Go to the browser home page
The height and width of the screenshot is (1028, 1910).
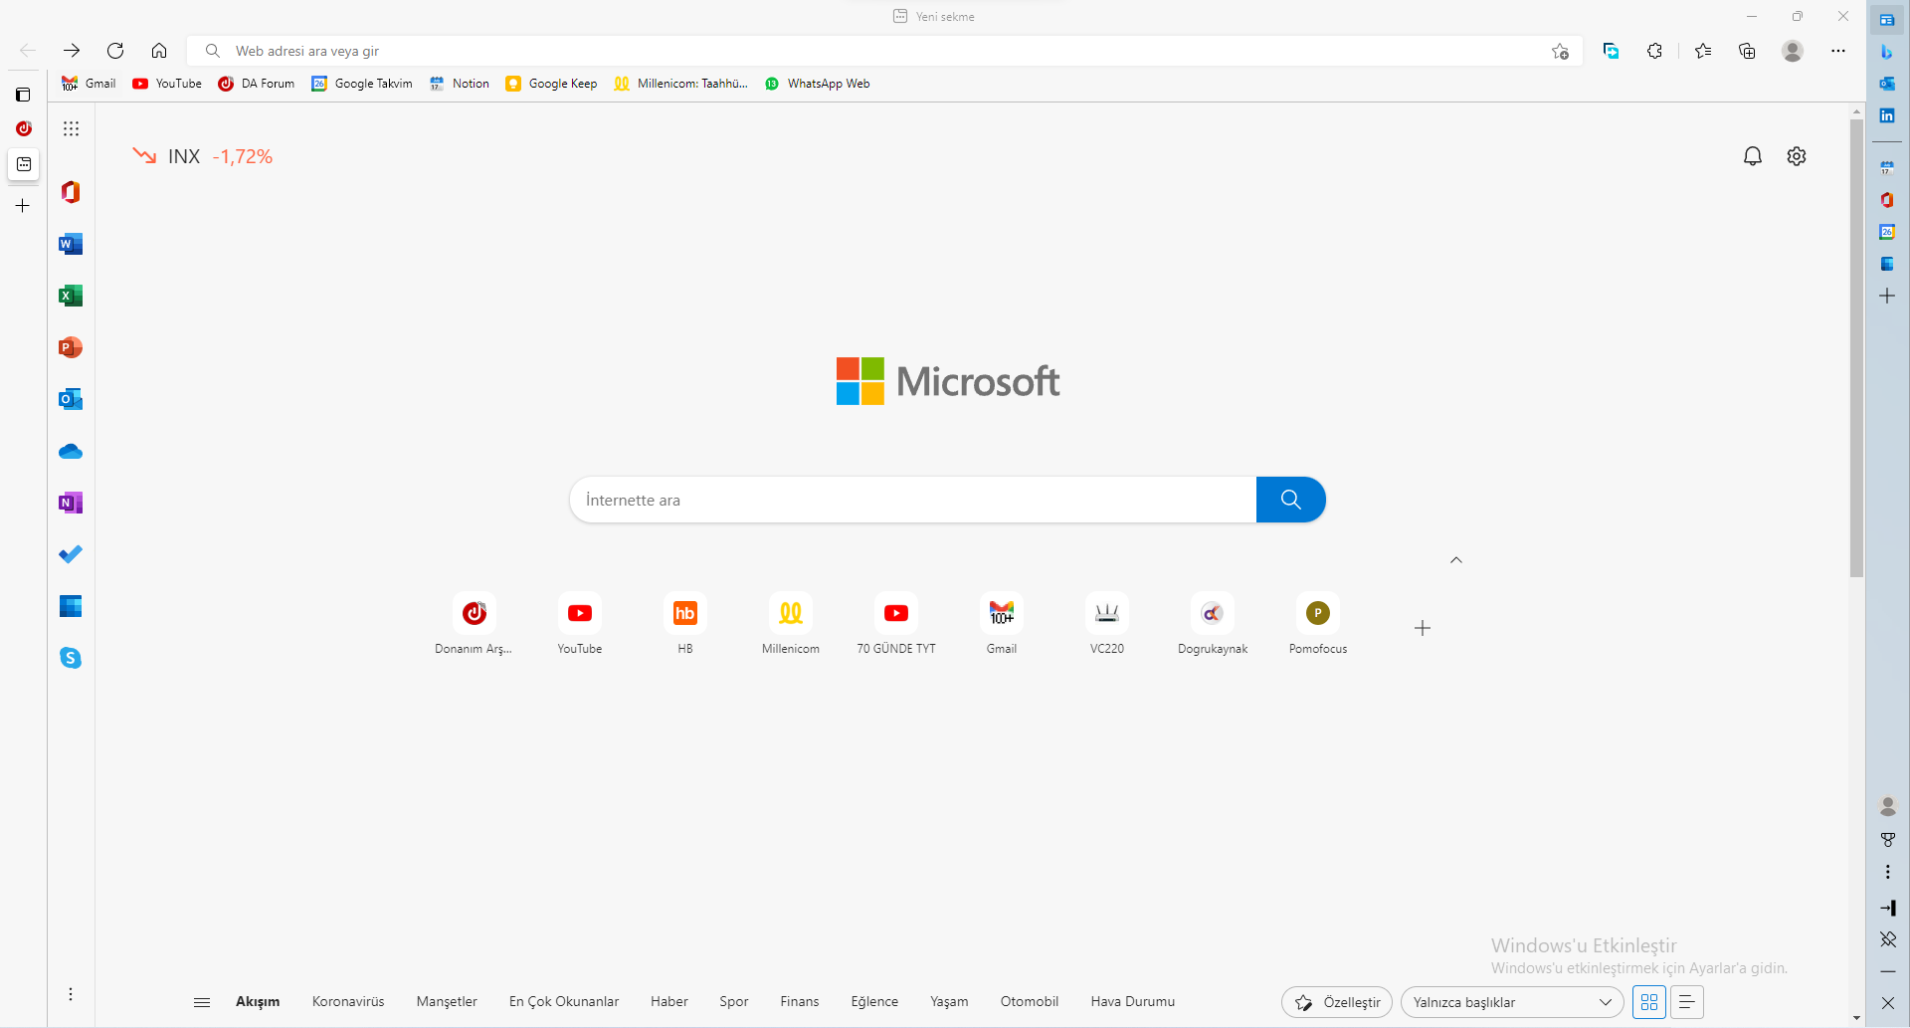(159, 51)
